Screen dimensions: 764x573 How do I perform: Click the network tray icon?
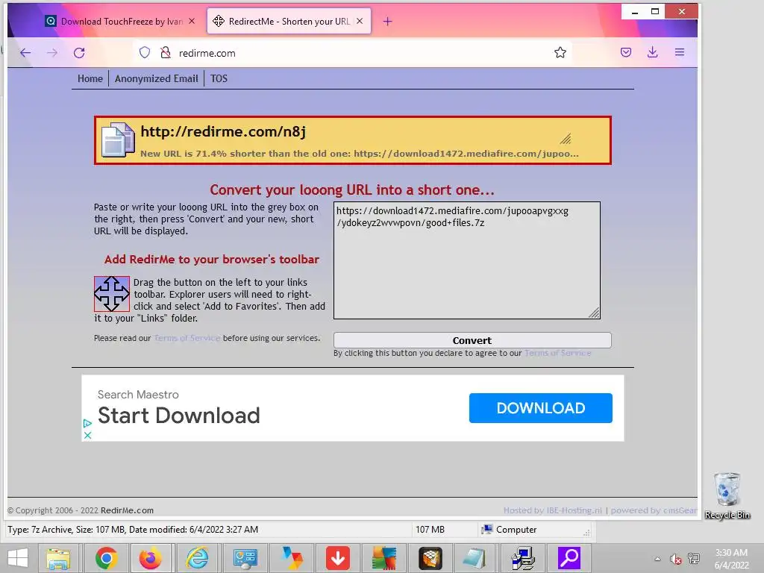coord(694,558)
